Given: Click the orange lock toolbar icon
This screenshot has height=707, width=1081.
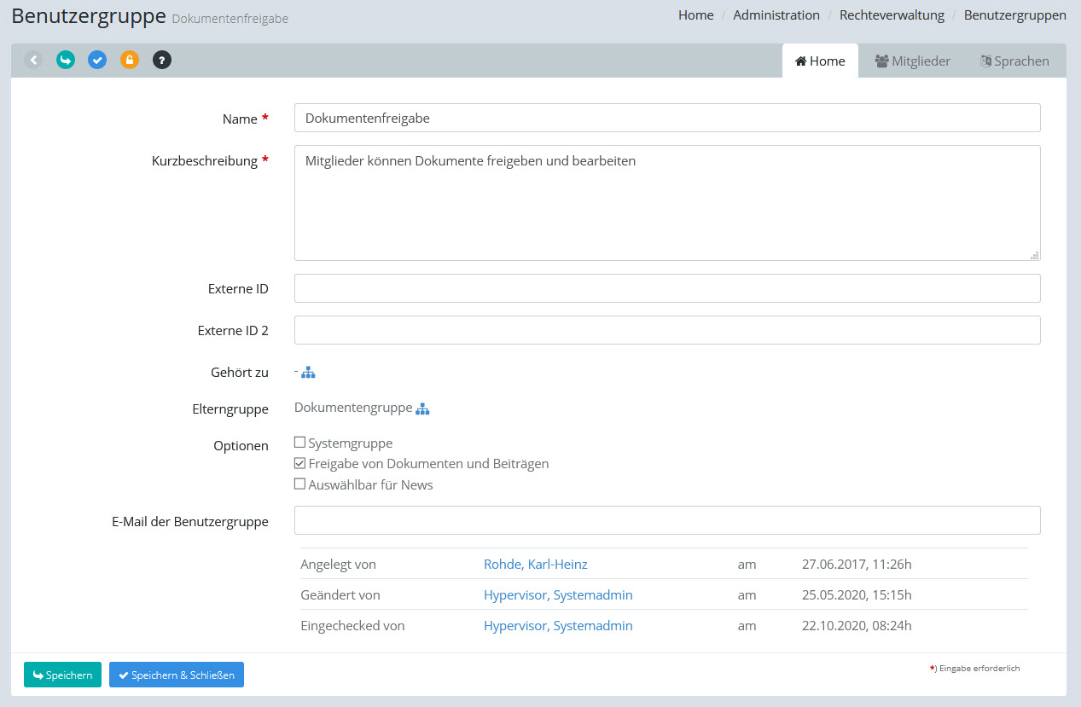Looking at the screenshot, I should [130, 60].
